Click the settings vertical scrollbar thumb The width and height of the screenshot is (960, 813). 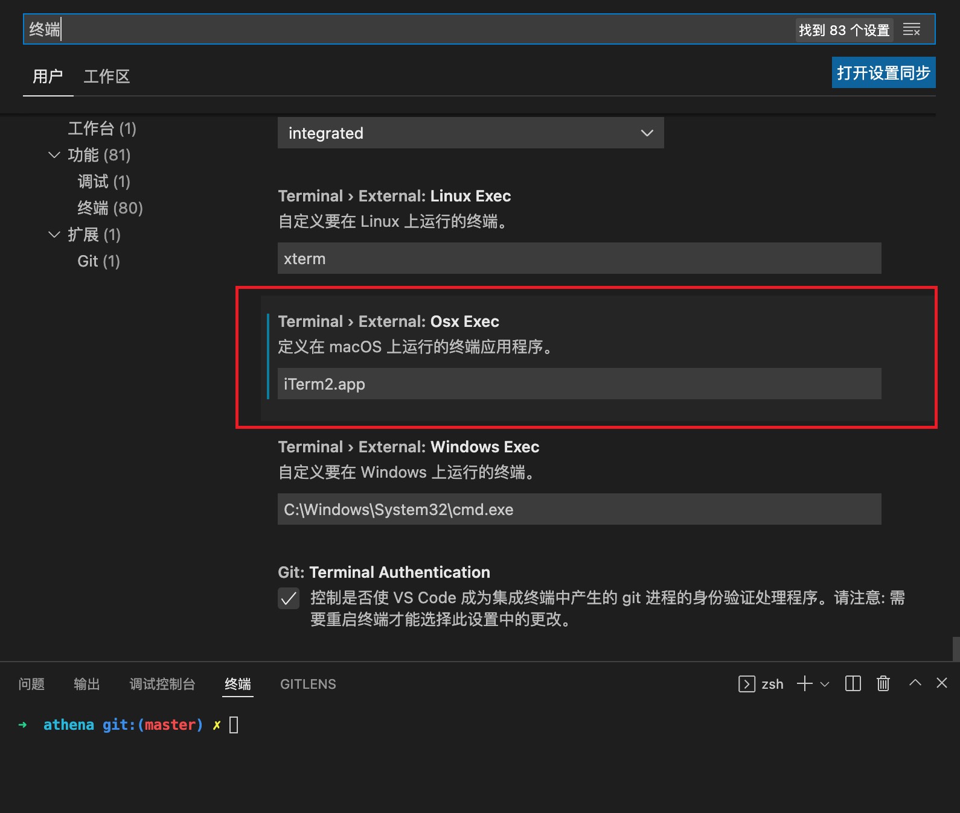point(956,649)
